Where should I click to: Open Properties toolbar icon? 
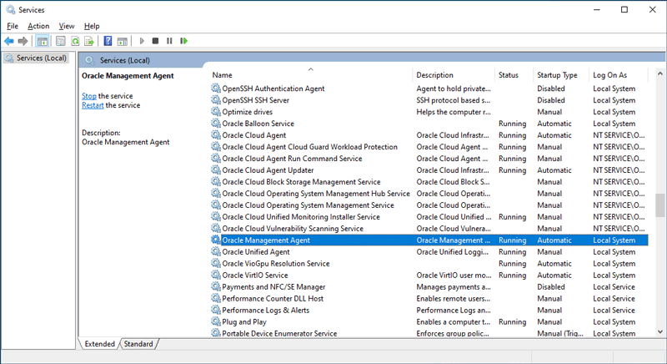tap(60, 41)
